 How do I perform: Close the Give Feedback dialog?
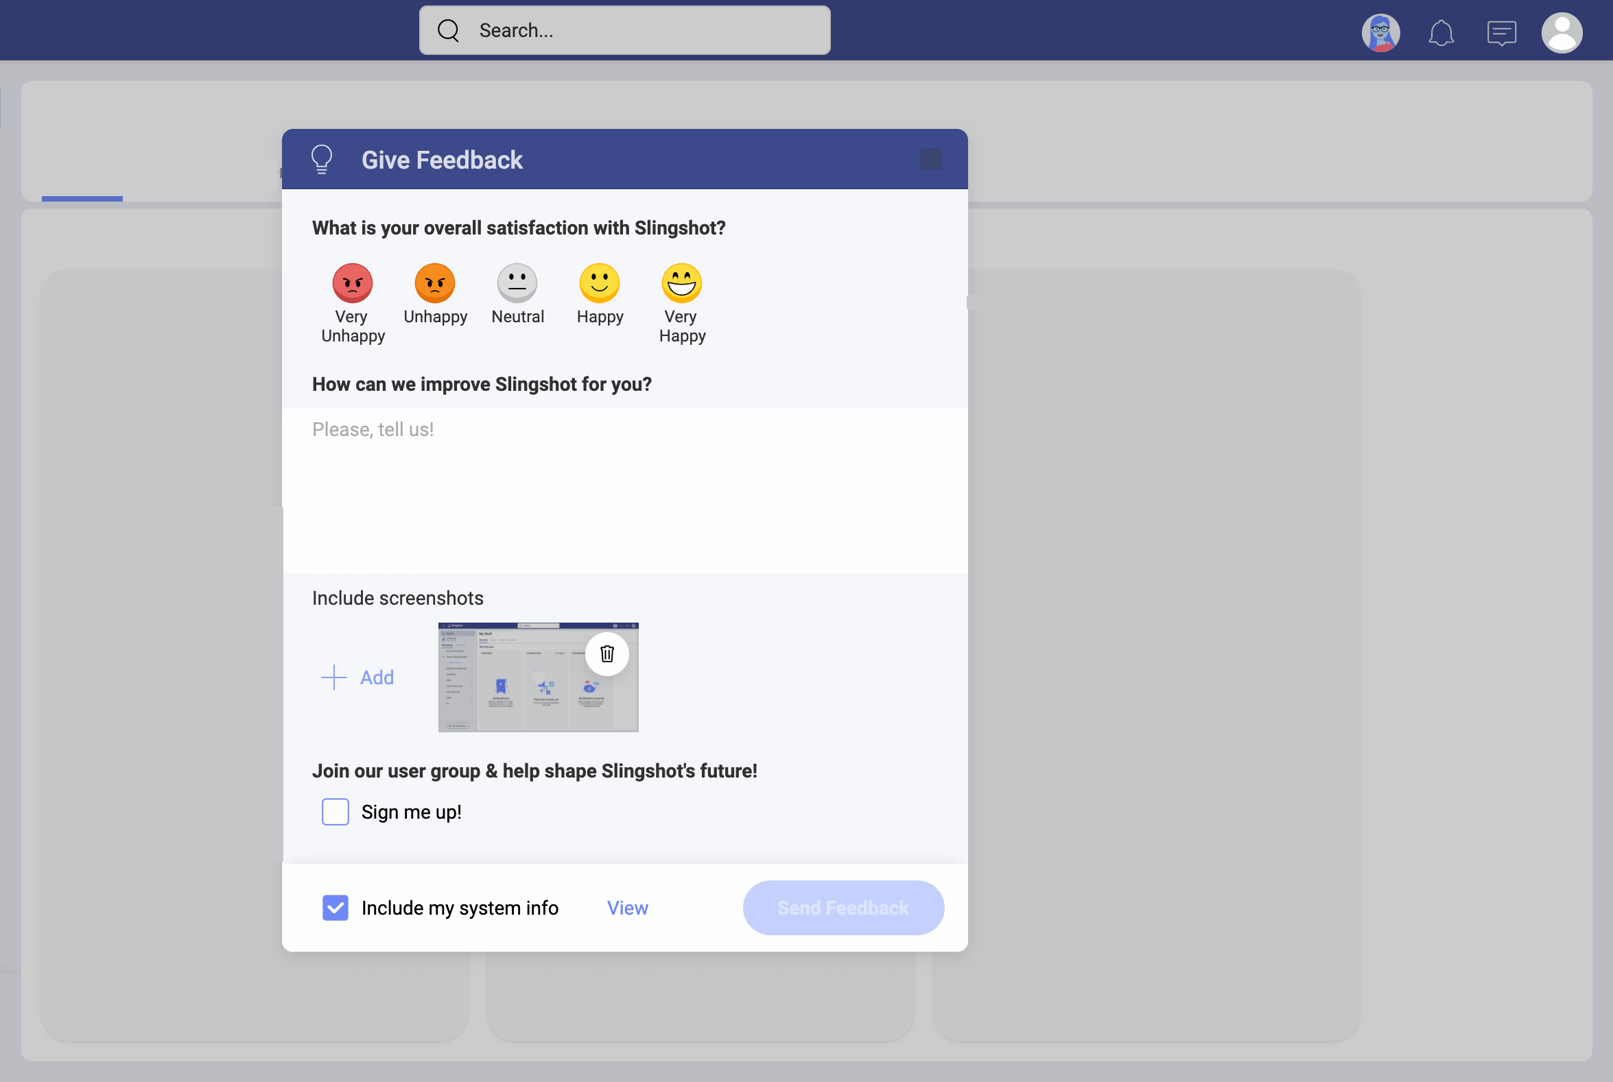[931, 159]
